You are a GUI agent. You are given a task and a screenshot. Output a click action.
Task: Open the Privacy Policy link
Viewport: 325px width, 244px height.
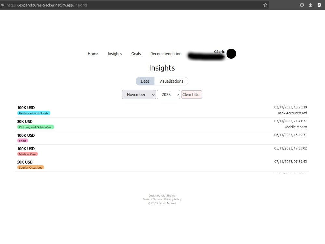pyautogui.click(x=173, y=199)
